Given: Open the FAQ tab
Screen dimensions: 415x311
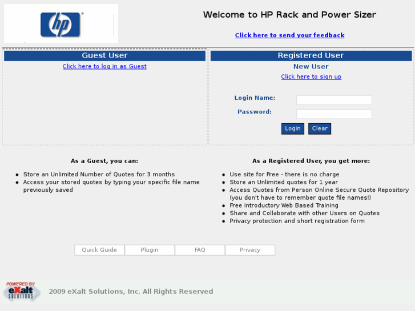Looking at the screenshot, I should [200, 250].
